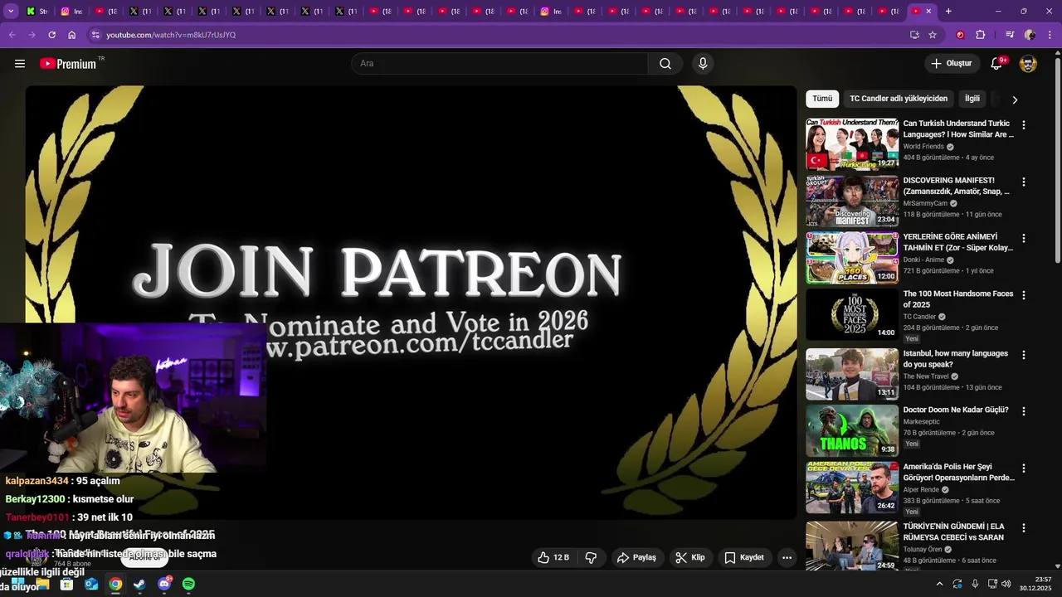Visit the World Friends channel

(923, 147)
